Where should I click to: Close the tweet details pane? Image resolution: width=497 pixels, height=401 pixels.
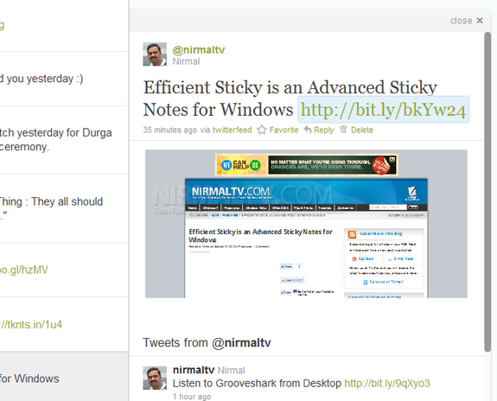pyautogui.click(x=467, y=21)
